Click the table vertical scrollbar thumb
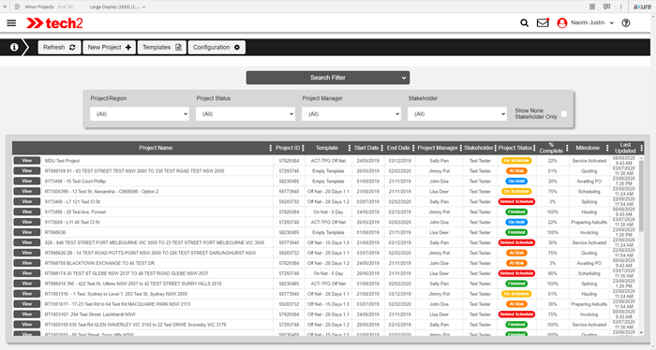 (x=641, y=196)
